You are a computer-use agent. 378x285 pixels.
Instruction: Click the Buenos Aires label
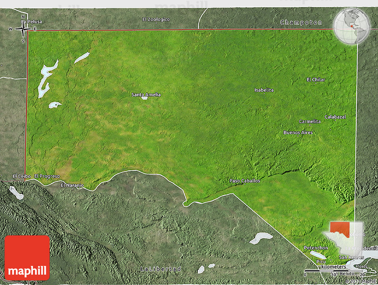click(x=298, y=132)
